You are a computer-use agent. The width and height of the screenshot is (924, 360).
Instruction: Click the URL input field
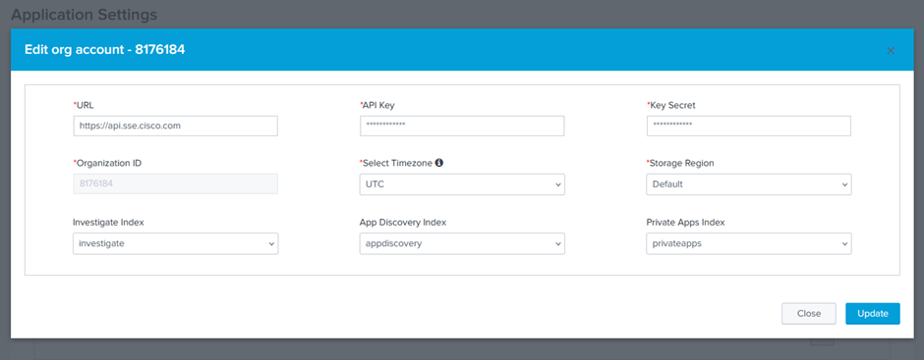[176, 126]
